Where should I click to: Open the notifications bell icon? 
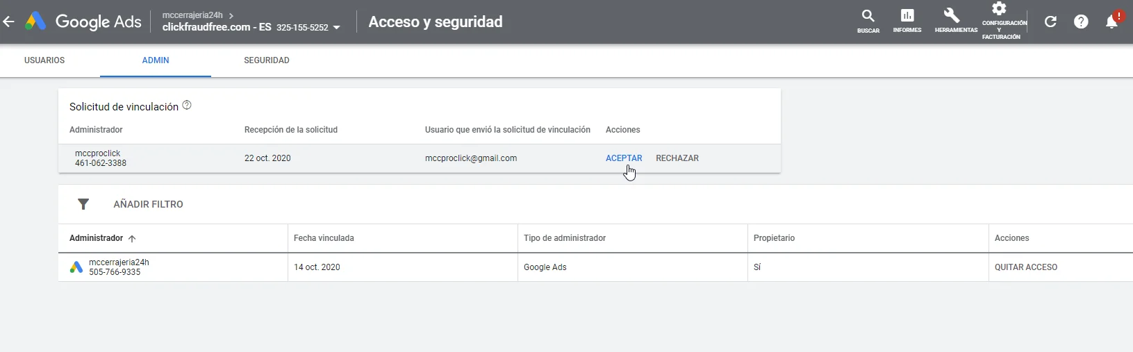[x=1111, y=22]
